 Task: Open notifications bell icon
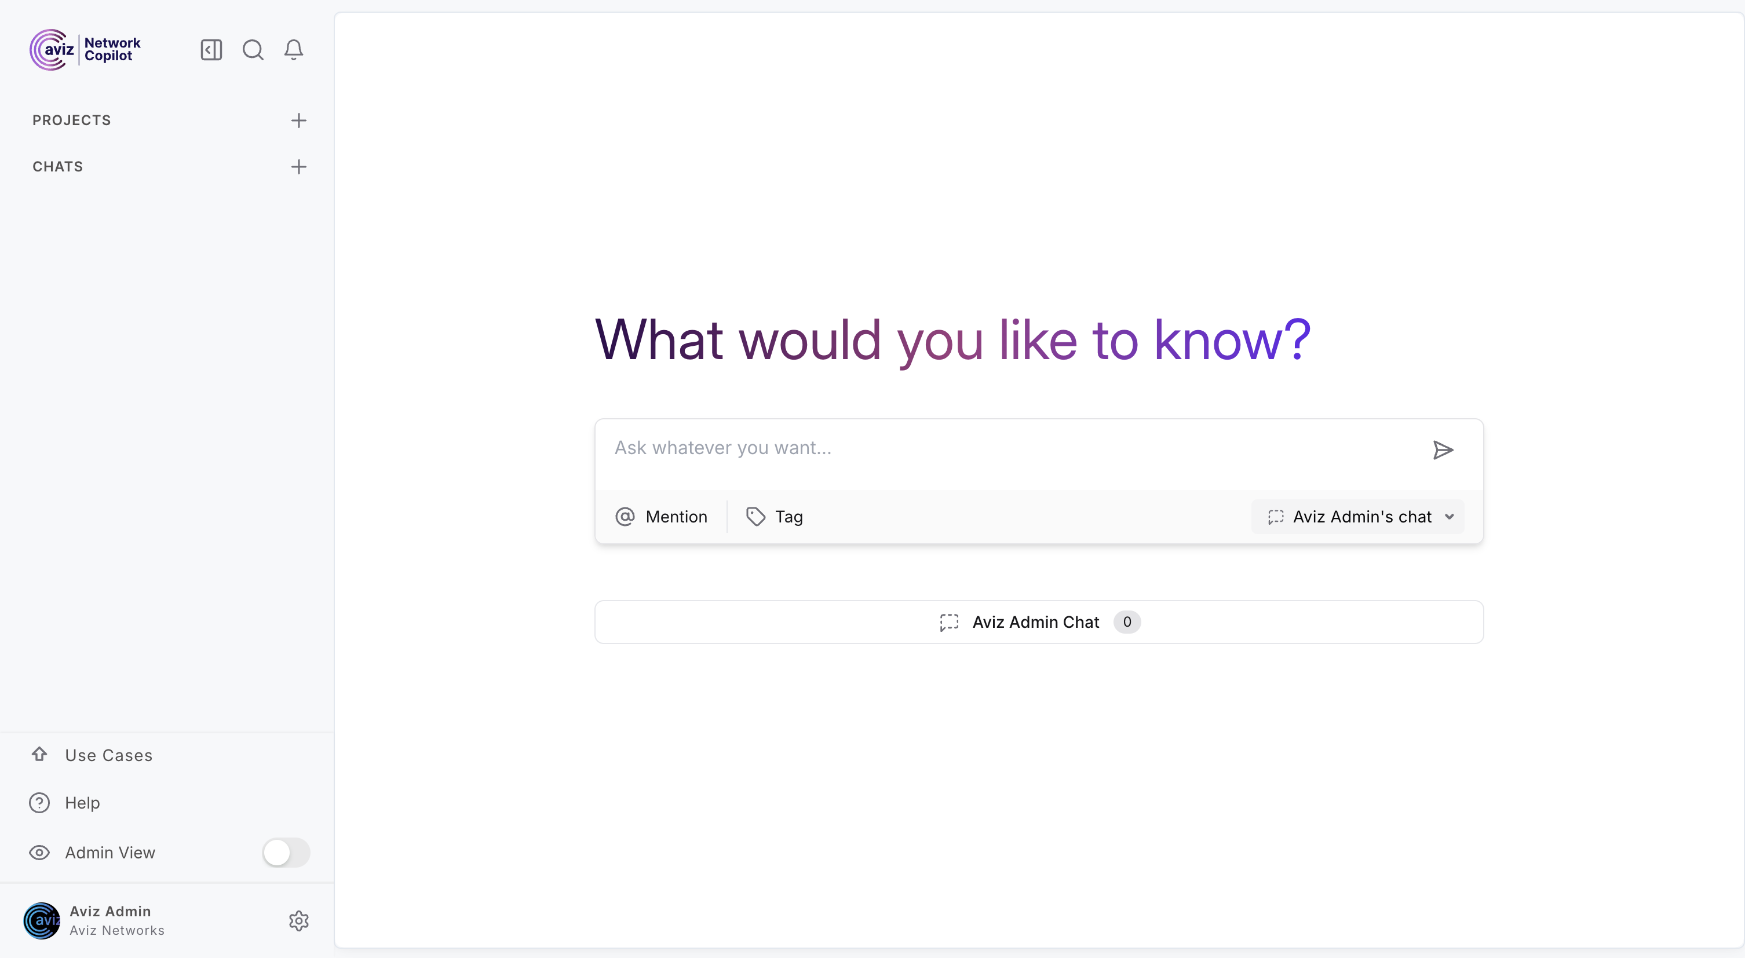(x=293, y=49)
